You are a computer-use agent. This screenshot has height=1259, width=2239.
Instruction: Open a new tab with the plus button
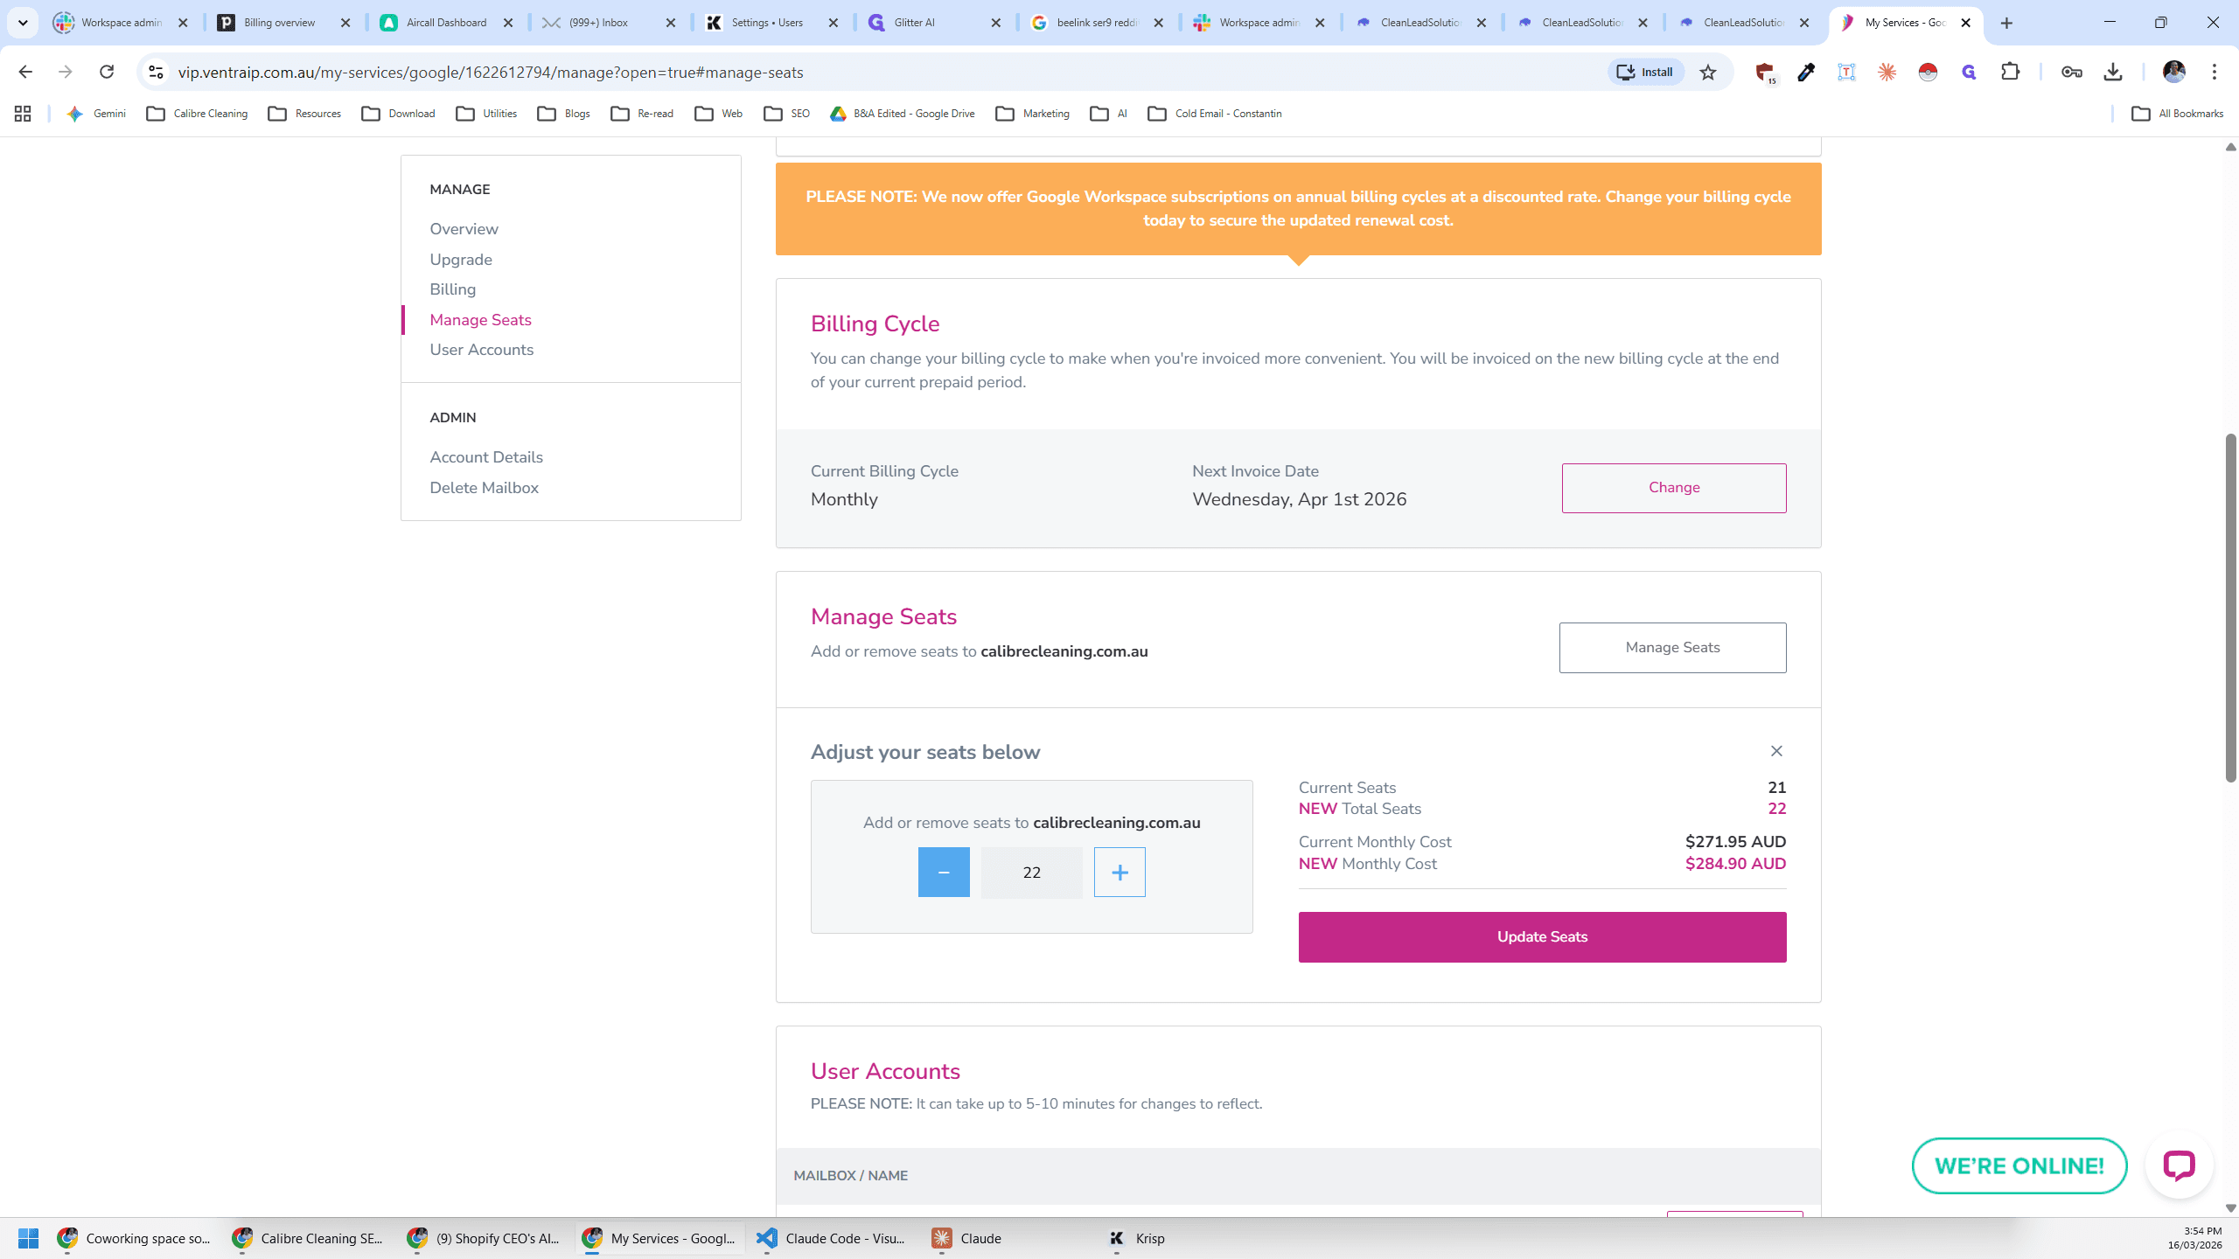(x=2006, y=23)
